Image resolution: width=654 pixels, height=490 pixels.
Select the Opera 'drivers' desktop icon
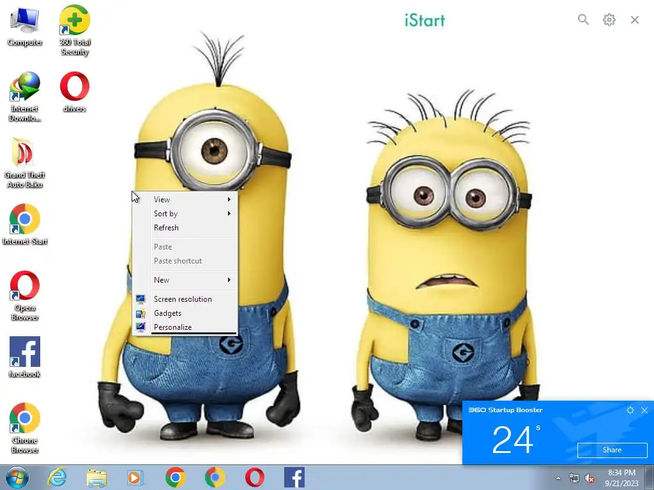pyautogui.click(x=75, y=92)
